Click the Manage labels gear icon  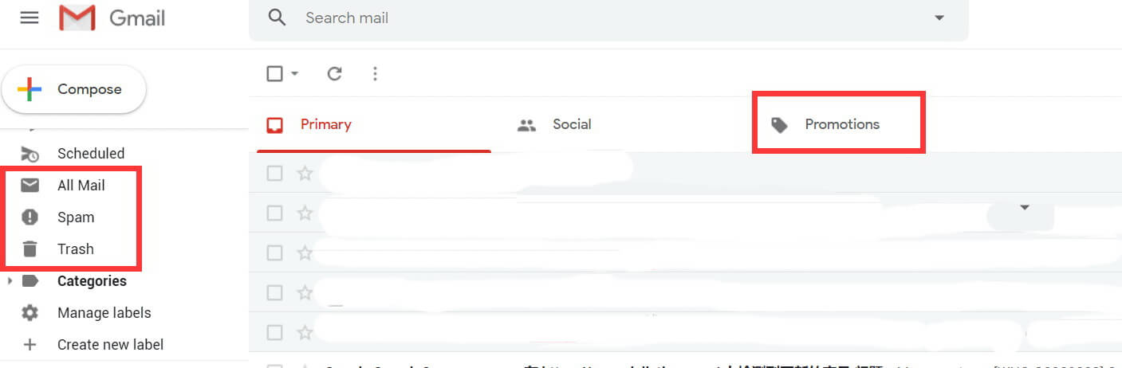tap(30, 313)
